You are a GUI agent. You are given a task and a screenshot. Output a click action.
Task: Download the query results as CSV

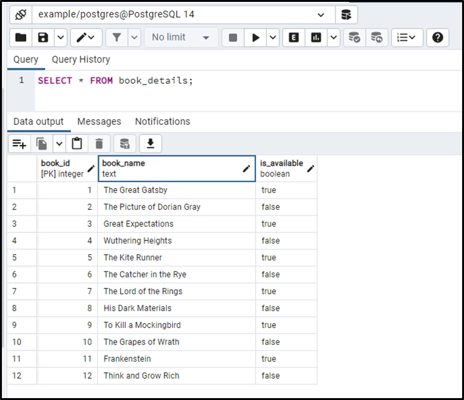click(150, 143)
